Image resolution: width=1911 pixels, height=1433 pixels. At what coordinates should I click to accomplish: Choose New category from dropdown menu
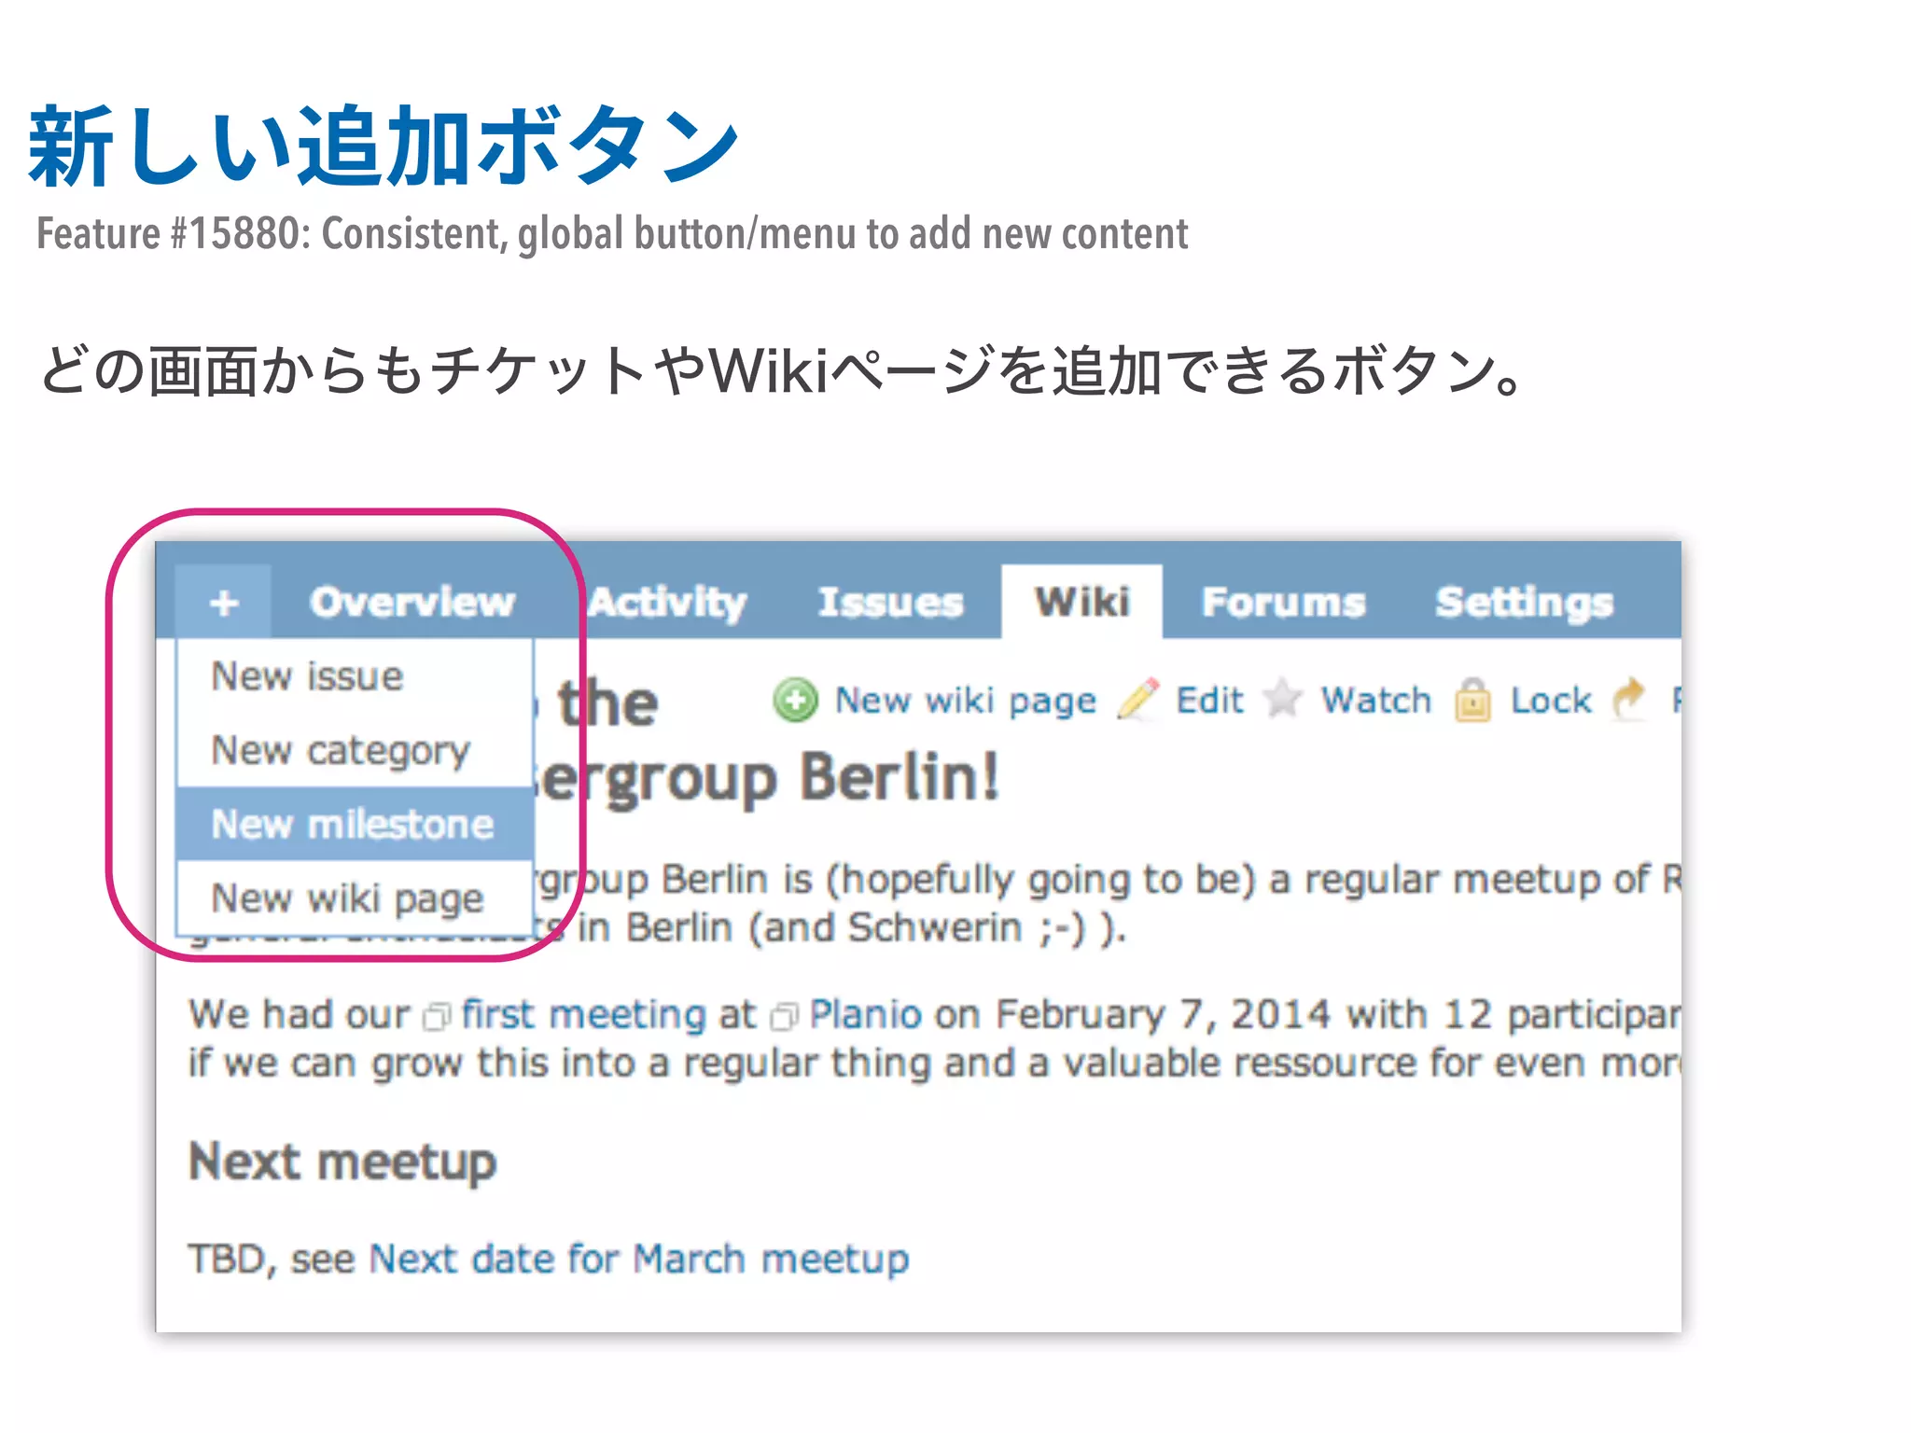click(x=355, y=750)
